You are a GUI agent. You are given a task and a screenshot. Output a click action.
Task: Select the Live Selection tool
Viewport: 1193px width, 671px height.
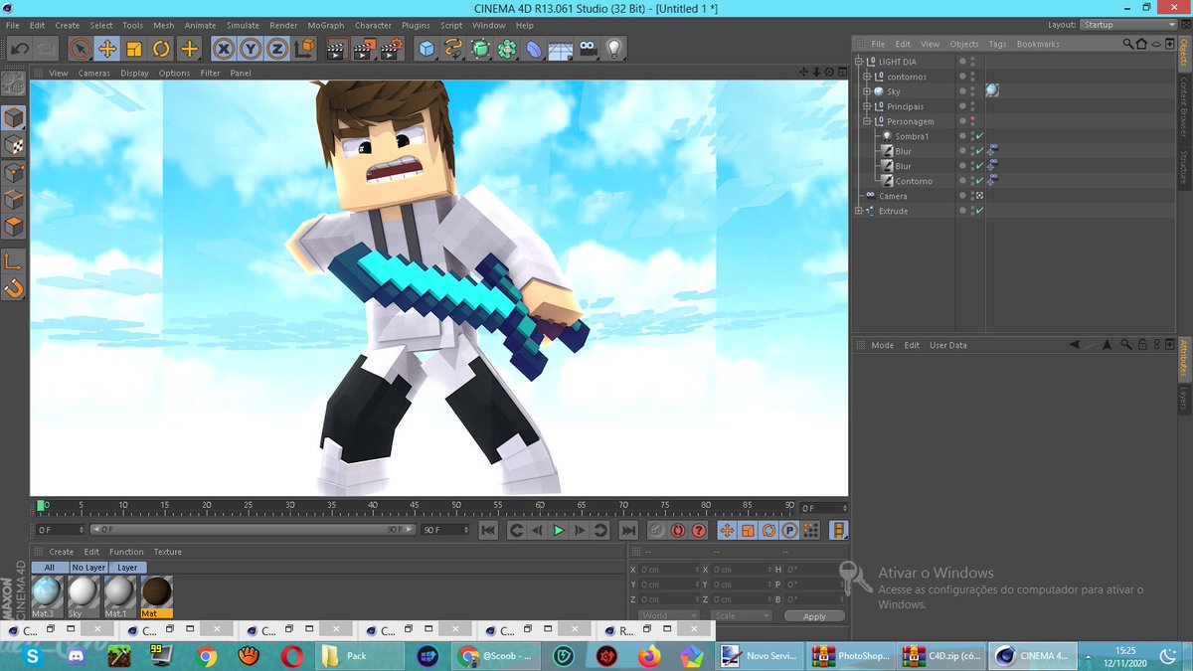click(81, 48)
